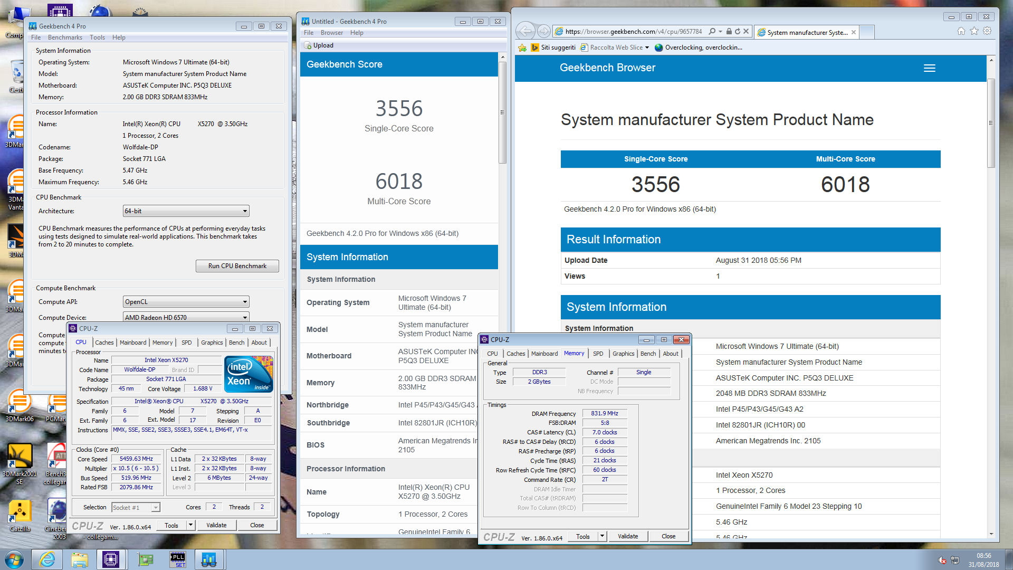The image size is (1013, 570).
Task: Expand Tools arrow in right CPU-Z window
Action: pos(602,536)
